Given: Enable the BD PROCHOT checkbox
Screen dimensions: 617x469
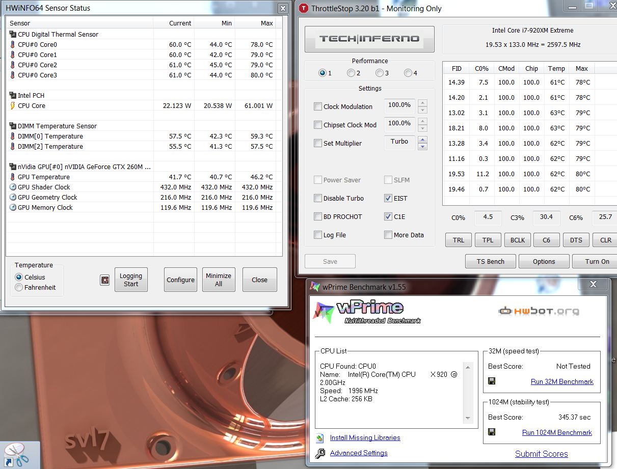Looking at the screenshot, I should [x=318, y=216].
